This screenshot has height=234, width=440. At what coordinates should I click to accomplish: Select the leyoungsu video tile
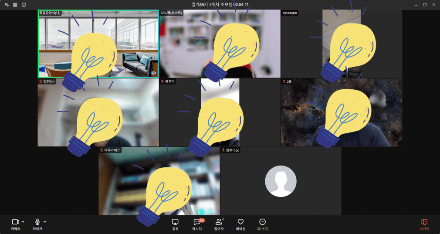coord(342,44)
